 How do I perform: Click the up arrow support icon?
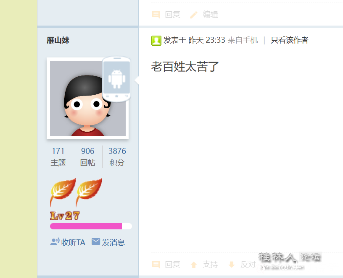(194, 265)
